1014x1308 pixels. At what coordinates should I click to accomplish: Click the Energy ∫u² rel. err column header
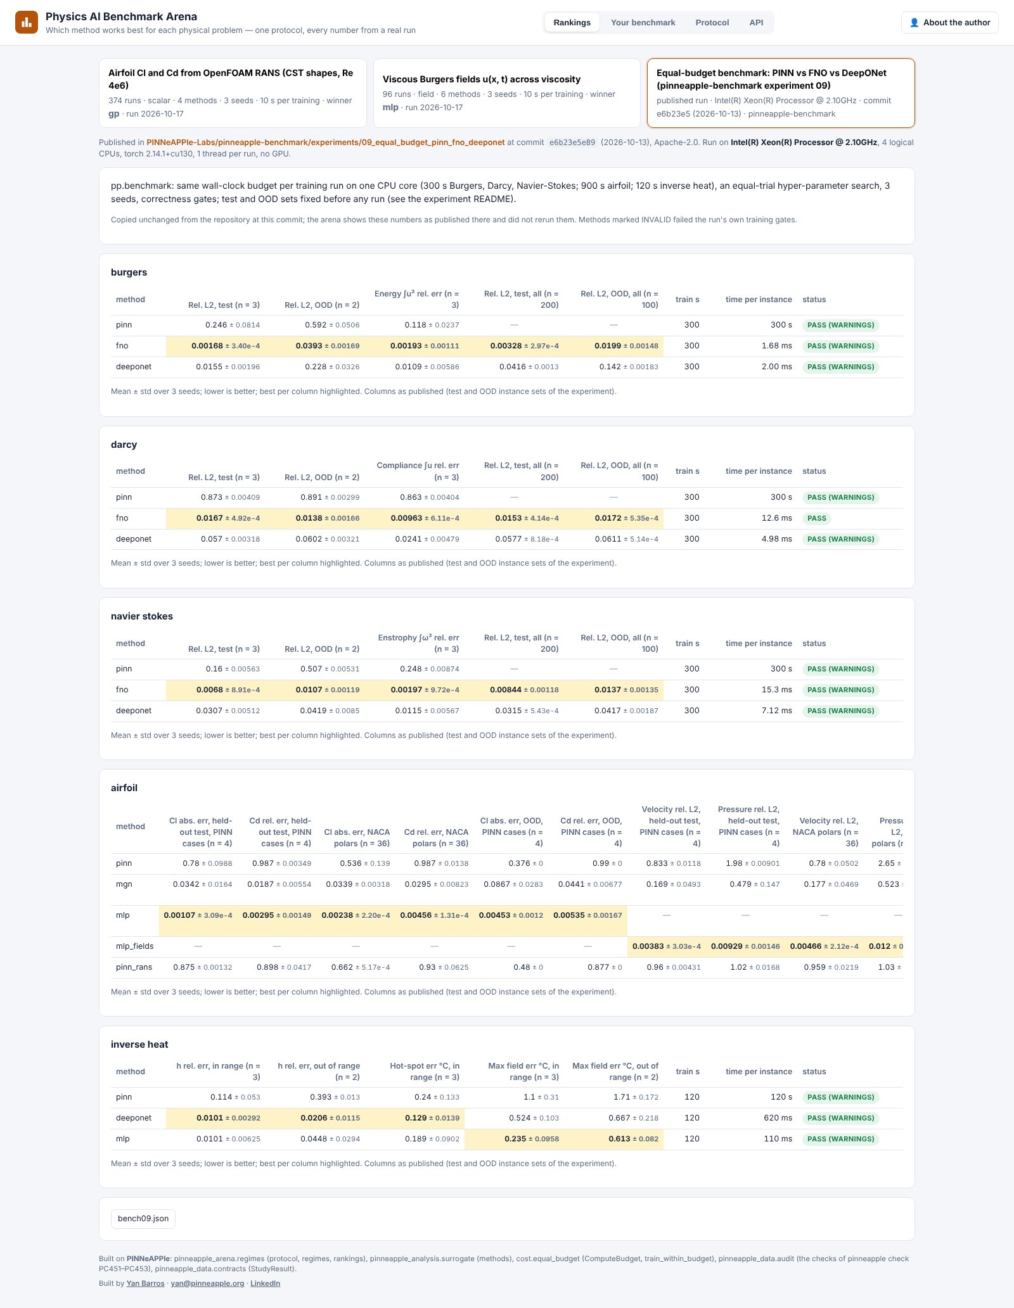(416, 300)
